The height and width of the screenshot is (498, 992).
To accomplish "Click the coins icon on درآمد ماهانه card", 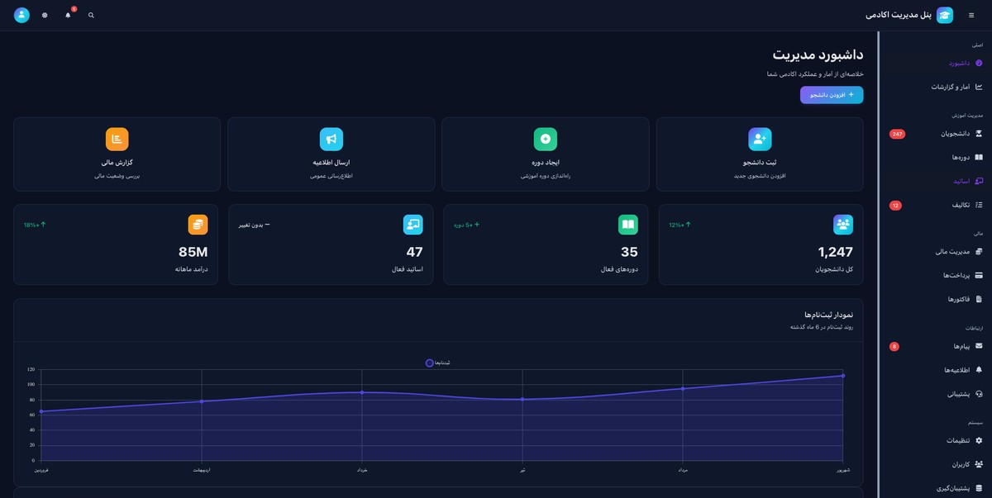I will tap(198, 225).
